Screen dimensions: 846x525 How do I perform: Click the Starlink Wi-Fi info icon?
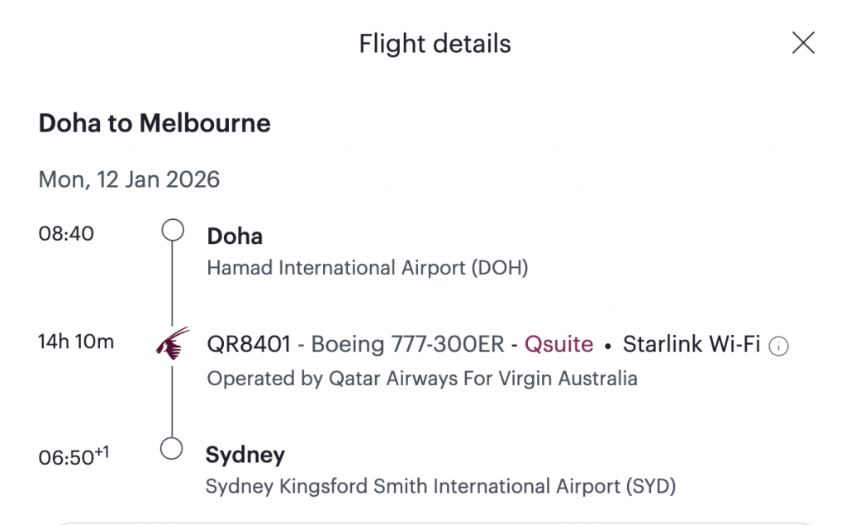tap(778, 347)
